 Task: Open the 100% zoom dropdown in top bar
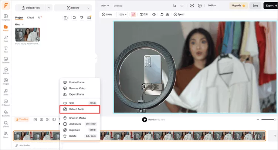[x=212, y=6]
